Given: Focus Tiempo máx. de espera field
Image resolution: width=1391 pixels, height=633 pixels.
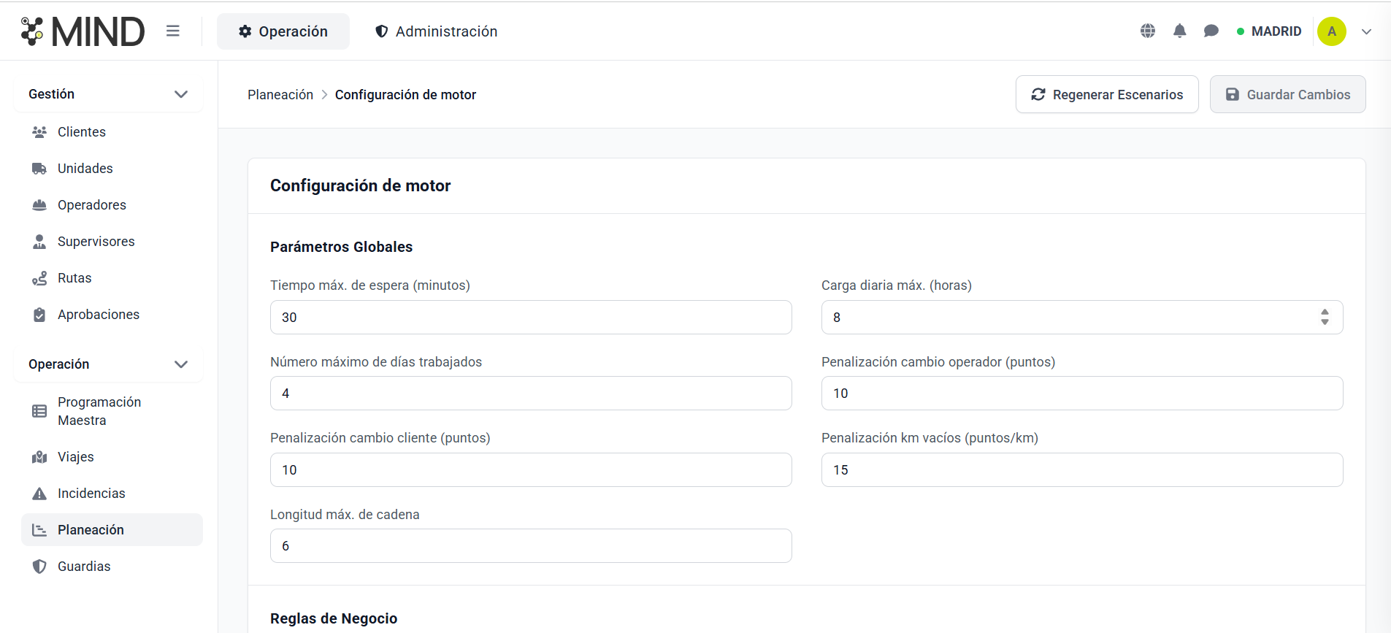Looking at the screenshot, I should click(x=531, y=318).
